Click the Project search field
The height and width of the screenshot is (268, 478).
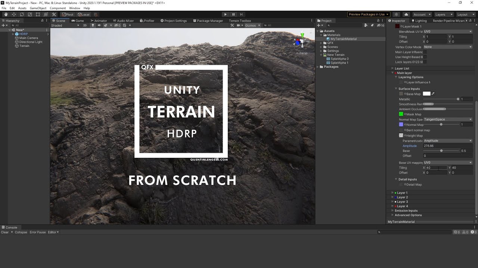point(345,25)
